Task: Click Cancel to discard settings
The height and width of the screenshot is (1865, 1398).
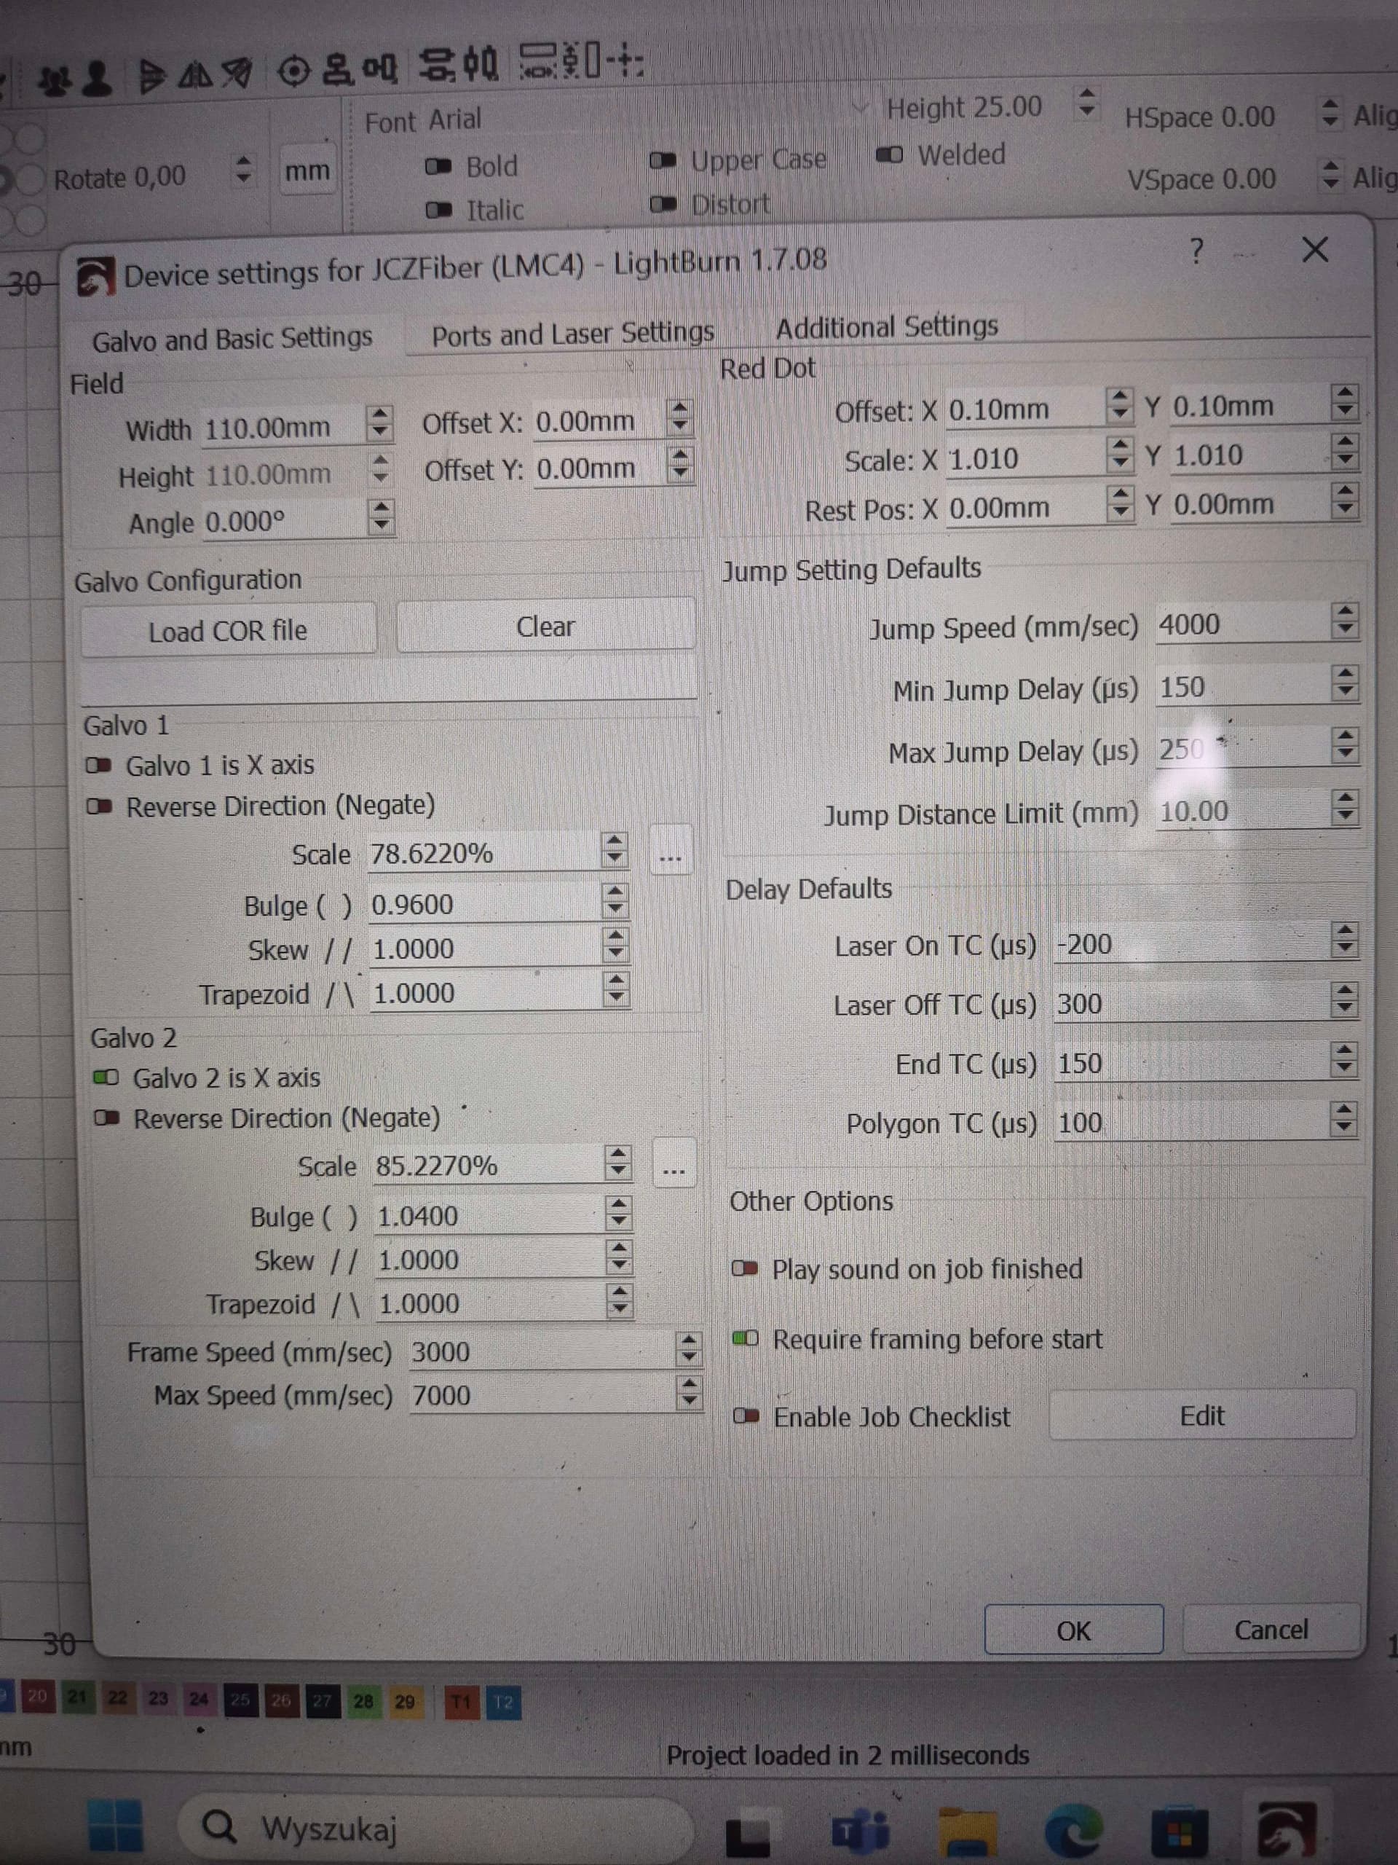Action: [x=1271, y=1629]
